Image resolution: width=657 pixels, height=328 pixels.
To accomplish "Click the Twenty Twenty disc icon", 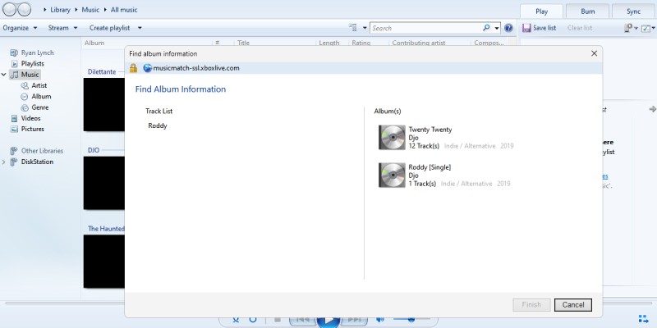I will pos(392,138).
